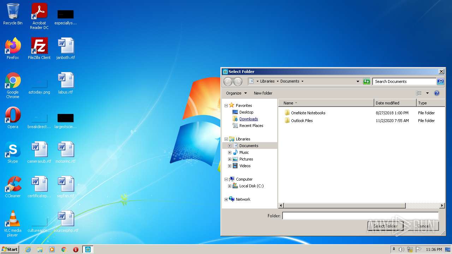Launch FileZilla Client shortcut
452x254 pixels.
click(x=39, y=49)
